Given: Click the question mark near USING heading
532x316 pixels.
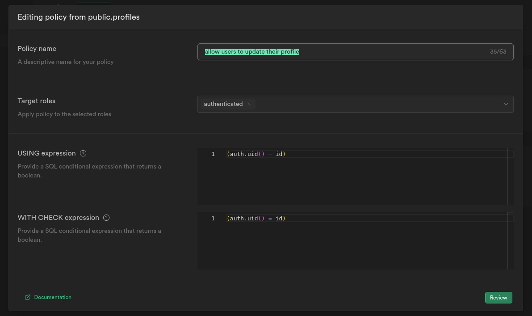Looking at the screenshot, I should click(83, 153).
